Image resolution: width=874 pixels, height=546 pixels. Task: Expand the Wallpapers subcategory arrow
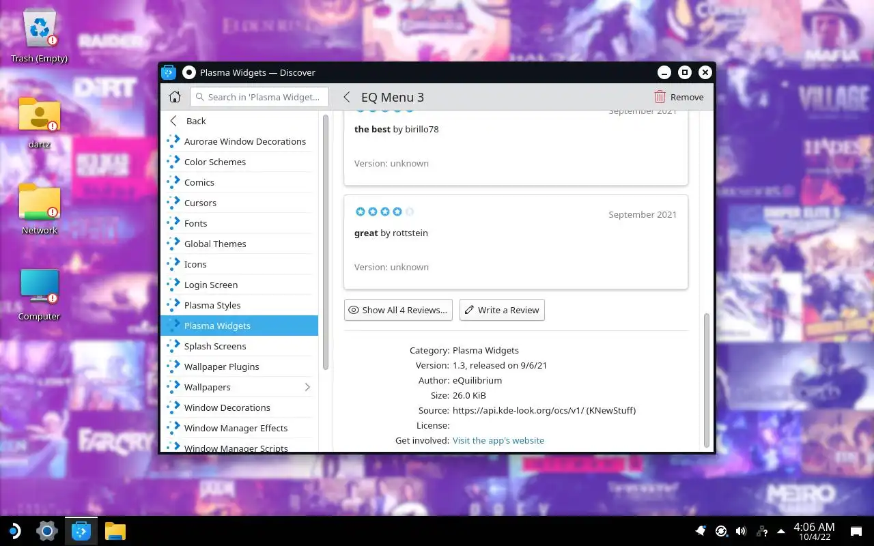click(x=307, y=387)
